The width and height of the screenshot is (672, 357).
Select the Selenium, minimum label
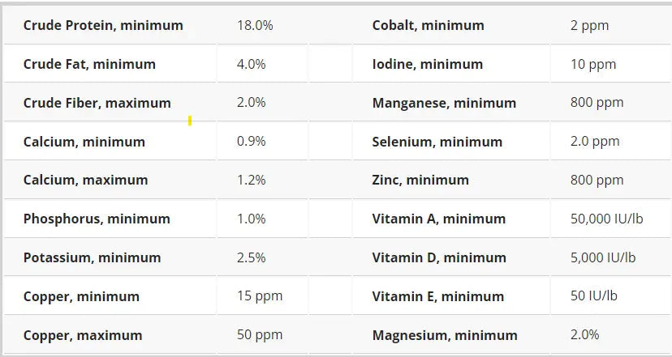point(437,142)
